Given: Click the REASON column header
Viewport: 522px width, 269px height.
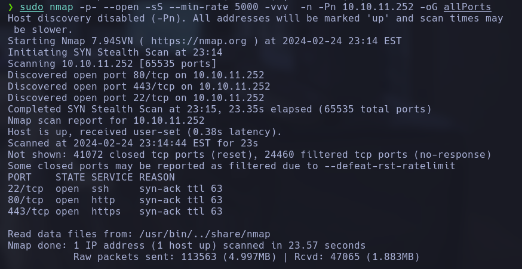Looking at the screenshot, I should 156,178.
